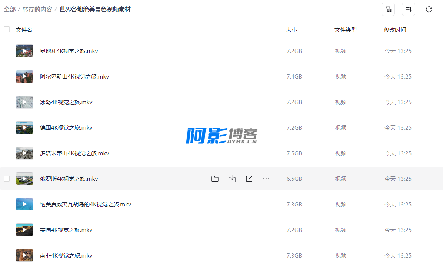Click the 文件类型 column header
Viewport: 443px width, 272px height.
point(345,30)
